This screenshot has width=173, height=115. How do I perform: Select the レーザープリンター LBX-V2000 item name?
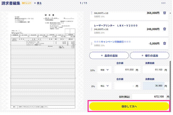coord(116,26)
